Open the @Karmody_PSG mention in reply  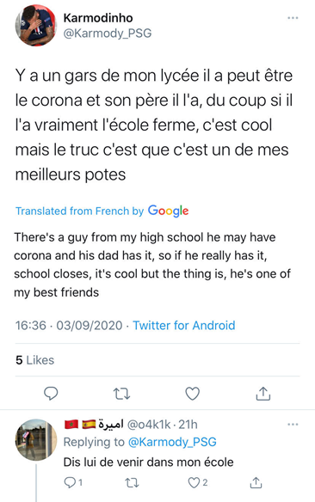click(x=172, y=442)
